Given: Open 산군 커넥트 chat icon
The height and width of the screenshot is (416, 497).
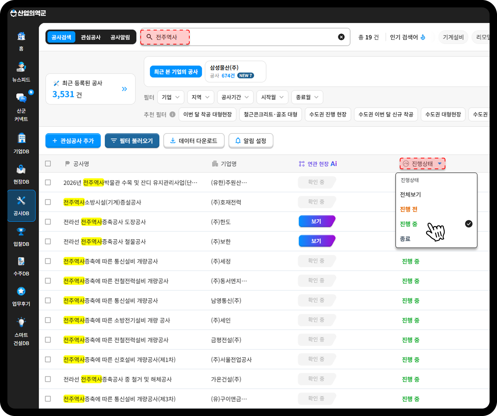Looking at the screenshot, I should 21,98.
